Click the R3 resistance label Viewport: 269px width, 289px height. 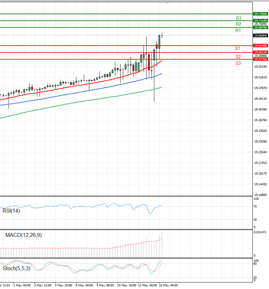click(x=239, y=18)
